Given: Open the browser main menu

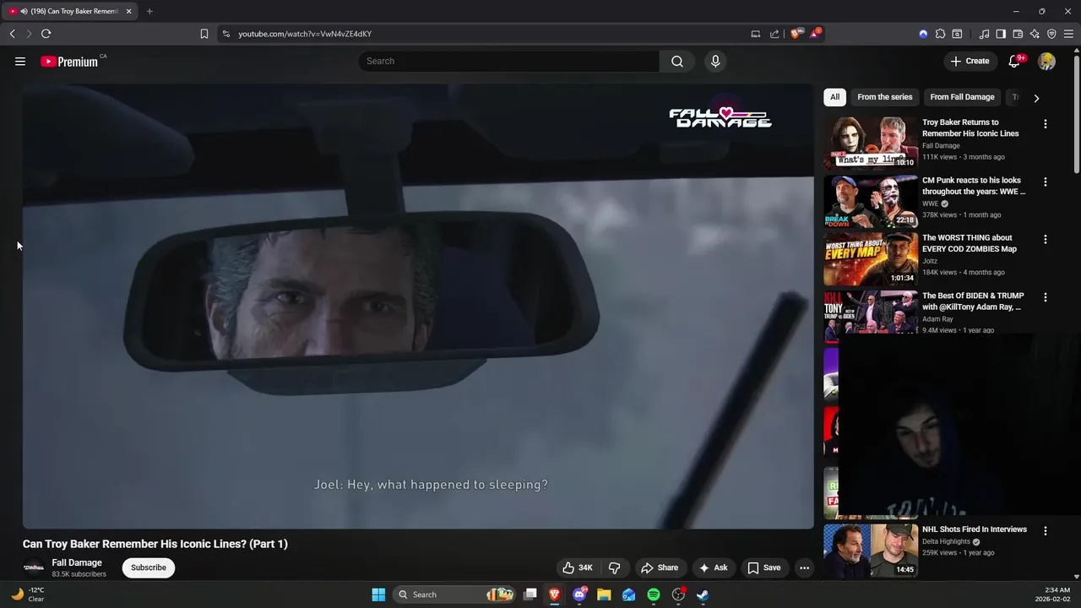Looking at the screenshot, I should point(1068,34).
